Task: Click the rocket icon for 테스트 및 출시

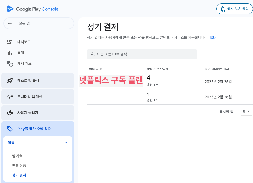Action: [10, 81]
